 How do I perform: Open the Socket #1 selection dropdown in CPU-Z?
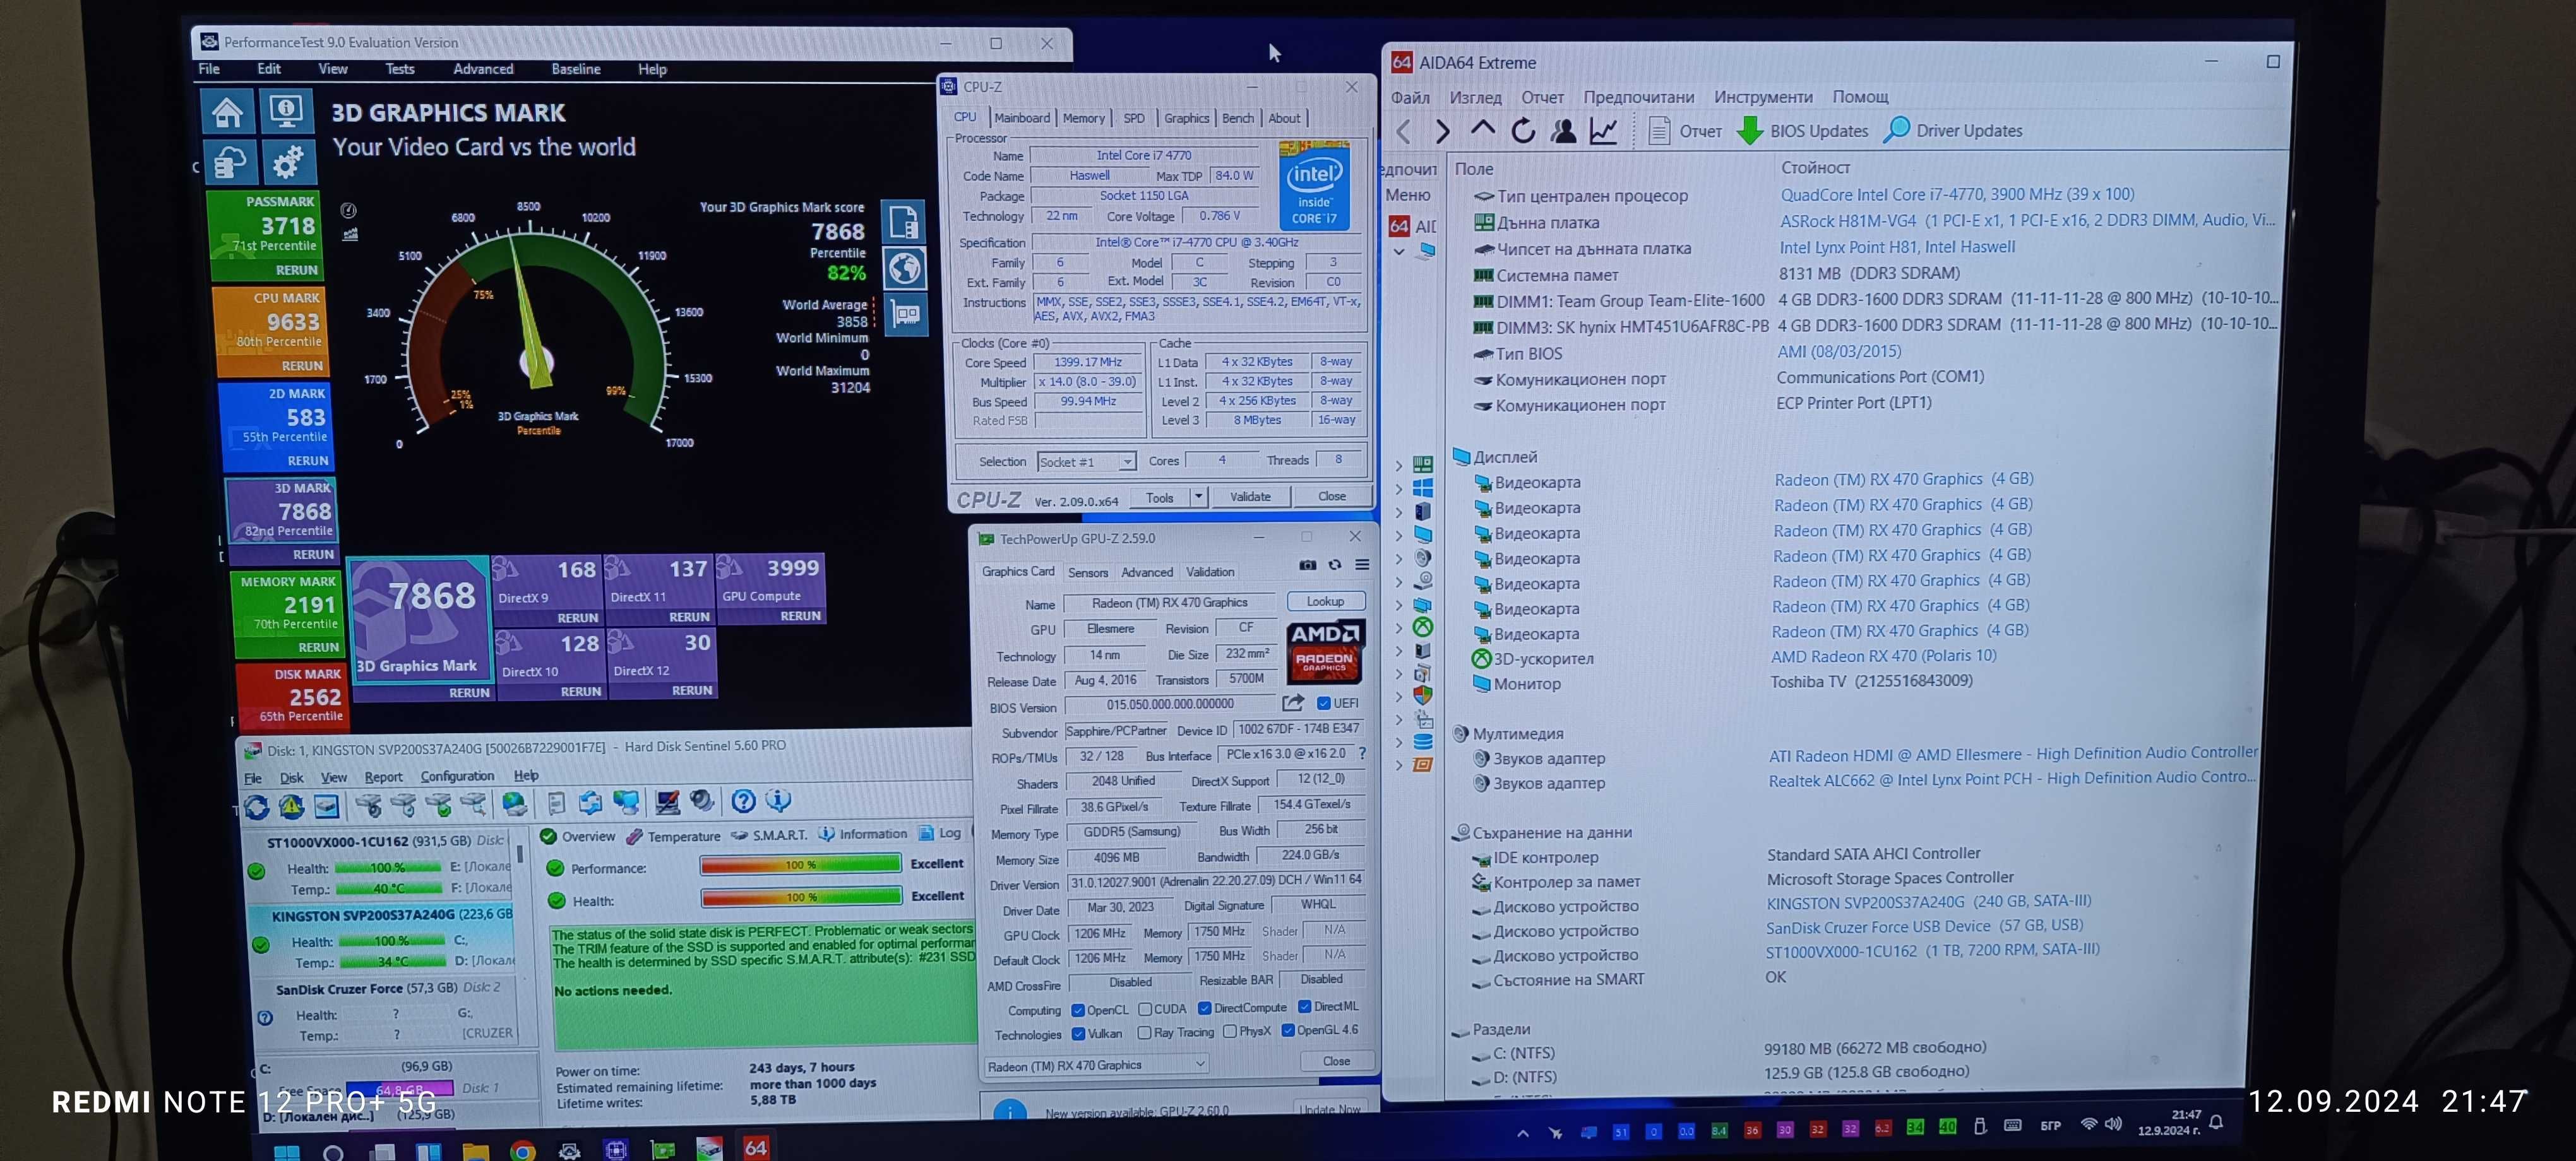click(x=1086, y=462)
